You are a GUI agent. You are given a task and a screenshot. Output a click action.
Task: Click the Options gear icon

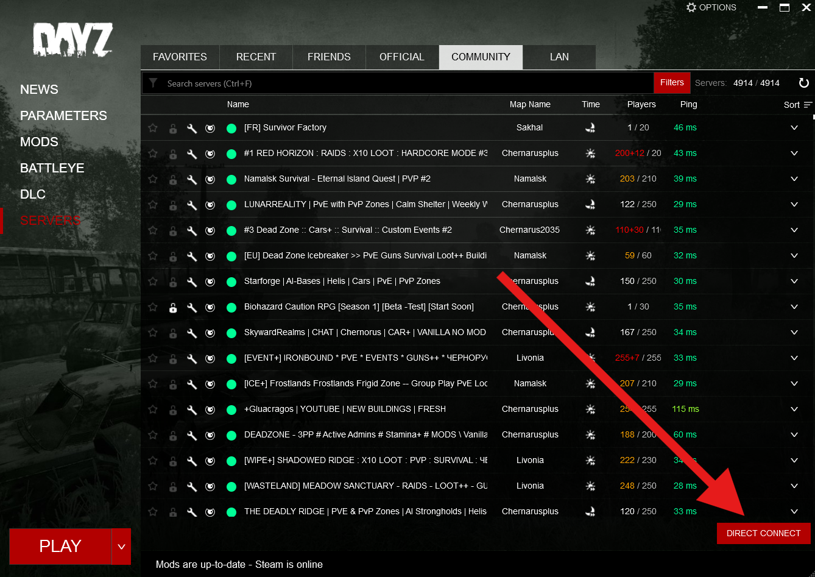[691, 8]
